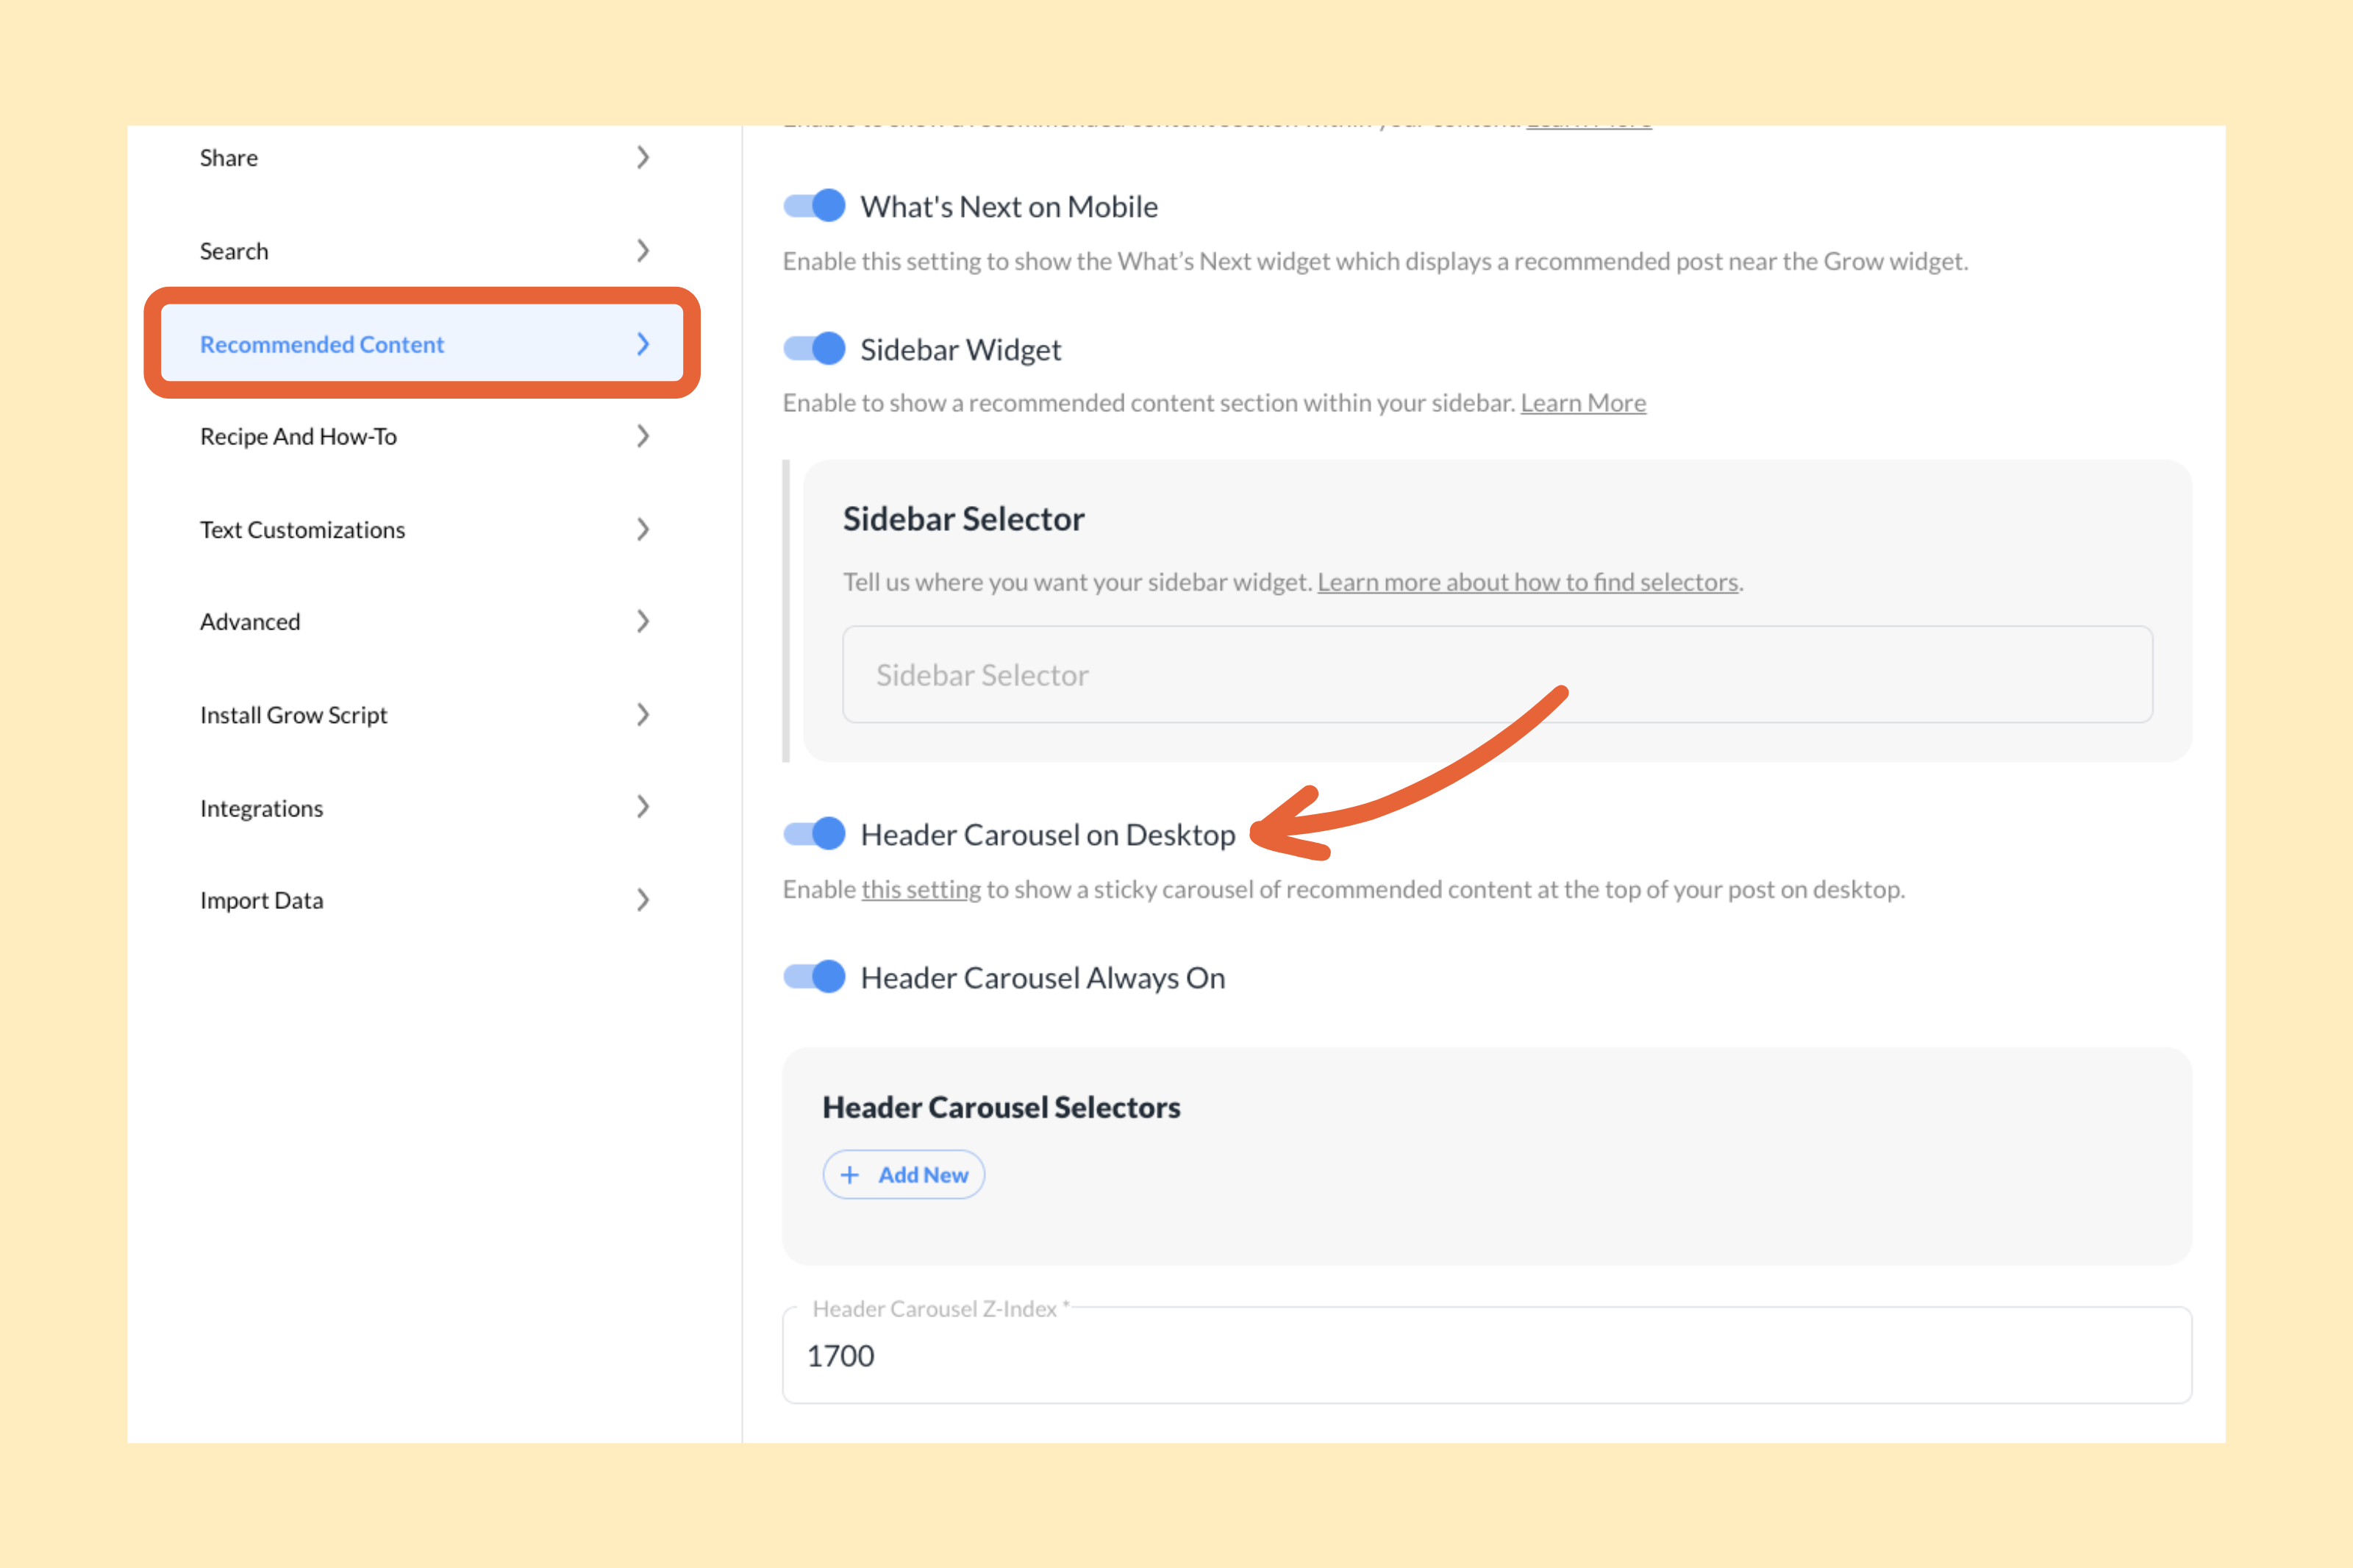This screenshot has width=2353, height=1568.
Task: Disable the Sidebar Widget toggle
Action: (x=814, y=349)
